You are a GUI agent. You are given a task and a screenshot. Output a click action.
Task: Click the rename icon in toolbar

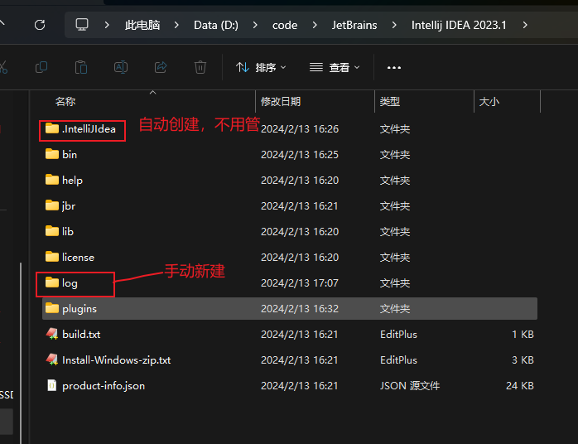point(121,67)
